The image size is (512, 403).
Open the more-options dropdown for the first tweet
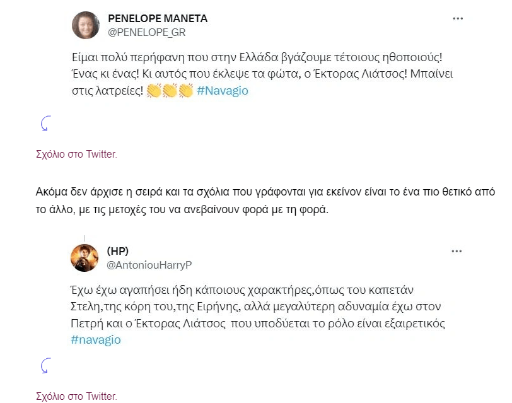click(x=457, y=19)
